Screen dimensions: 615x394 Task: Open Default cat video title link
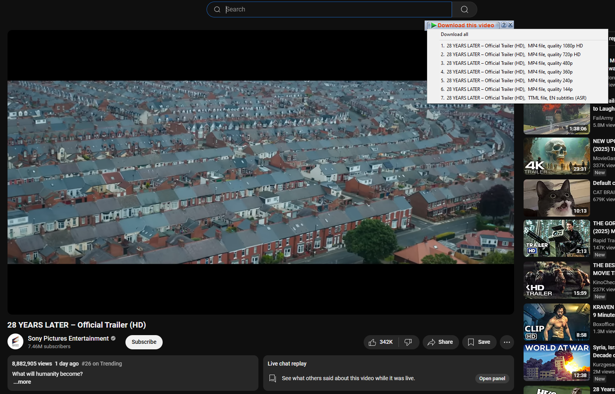point(604,183)
